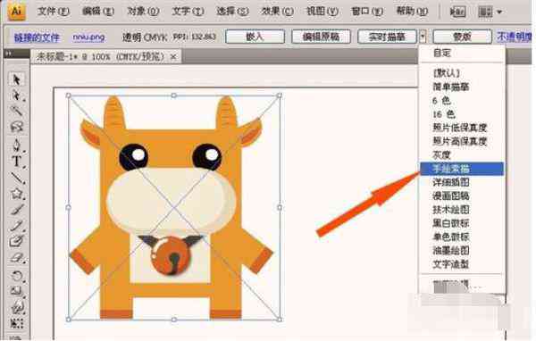
Task: Open the 窗口(W) menu
Action: click(367, 12)
